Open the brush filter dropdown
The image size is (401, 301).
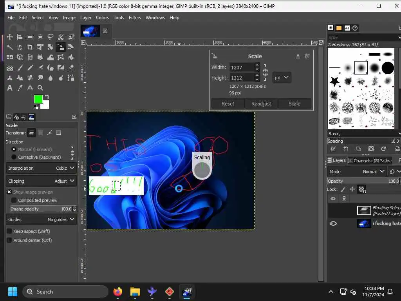point(399,38)
